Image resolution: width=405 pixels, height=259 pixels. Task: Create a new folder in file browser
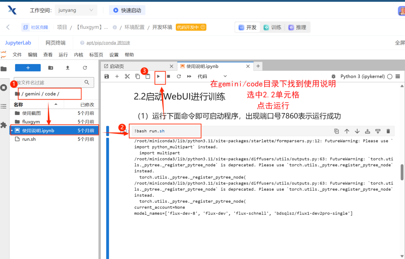tap(51, 67)
